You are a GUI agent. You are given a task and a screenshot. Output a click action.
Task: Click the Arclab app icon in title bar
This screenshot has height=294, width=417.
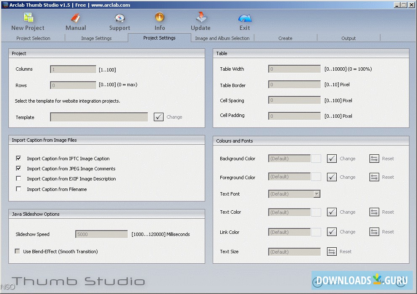tap(5, 5)
